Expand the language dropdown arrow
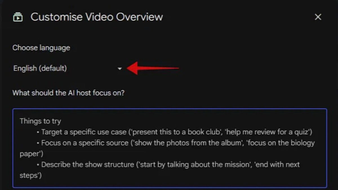 (120, 68)
